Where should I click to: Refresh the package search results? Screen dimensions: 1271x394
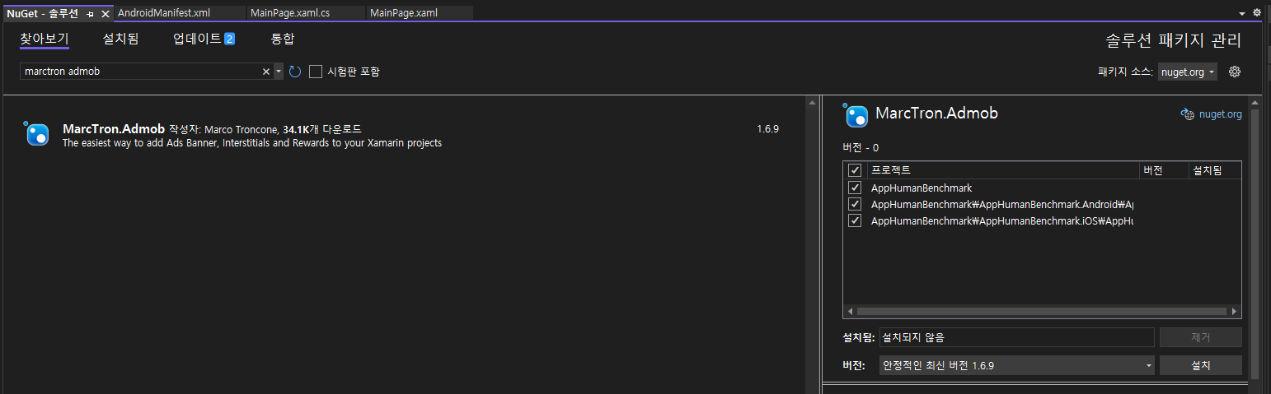(295, 72)
